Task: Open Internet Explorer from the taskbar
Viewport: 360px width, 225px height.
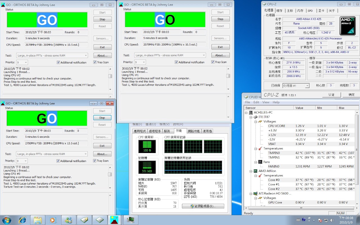Action: click(22, 220)
